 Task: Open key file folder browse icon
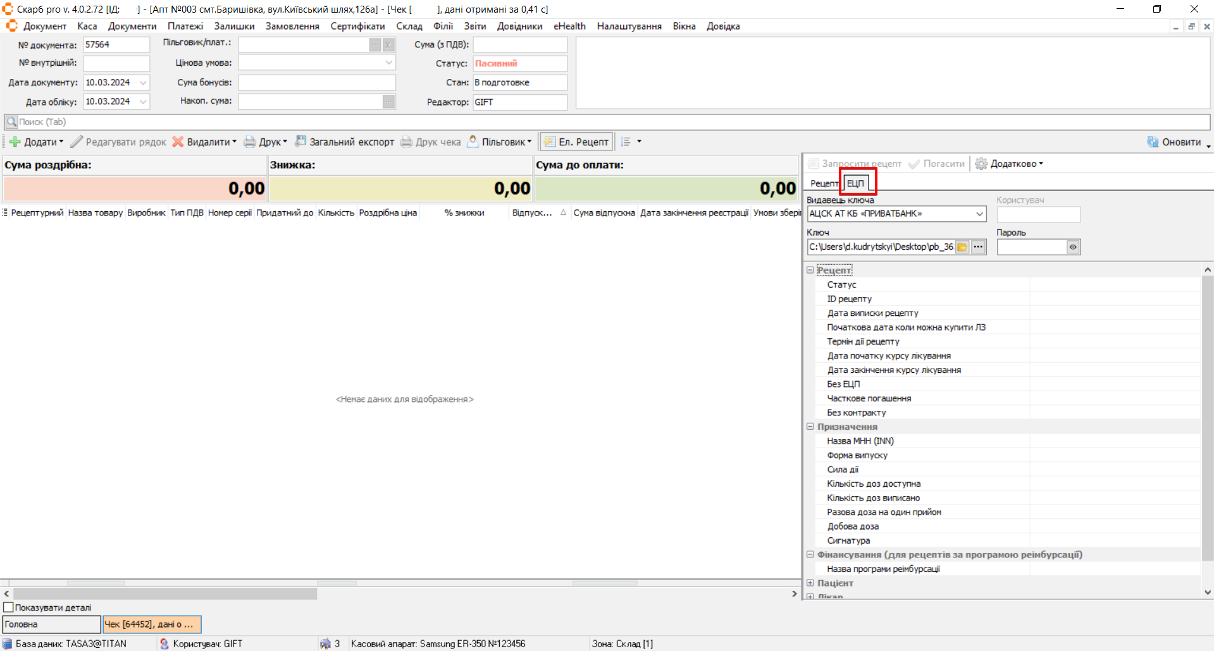point(962,247)
